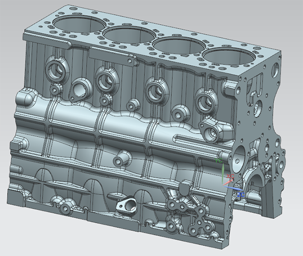Select the third ringed boss from the left

tap(155, 88)
